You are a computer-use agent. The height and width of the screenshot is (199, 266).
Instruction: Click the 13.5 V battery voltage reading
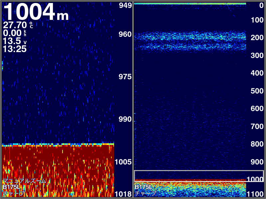(x=15, y=41)
